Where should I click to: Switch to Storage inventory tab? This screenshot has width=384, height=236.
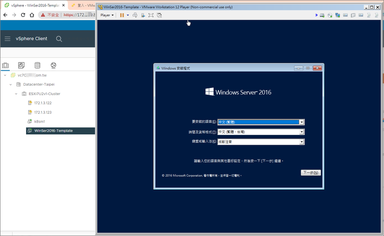(x=38, y=65)
